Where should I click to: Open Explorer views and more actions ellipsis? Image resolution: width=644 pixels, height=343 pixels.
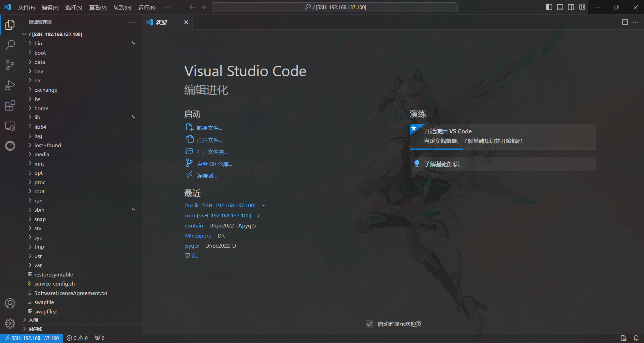[x=132, y=22]
